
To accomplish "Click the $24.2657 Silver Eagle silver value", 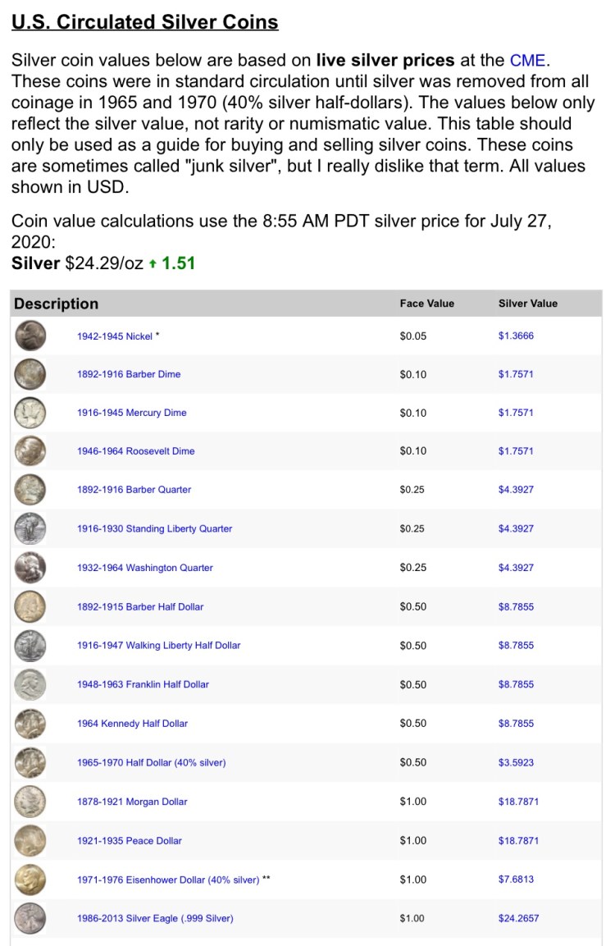I will [x=518, y=918].
